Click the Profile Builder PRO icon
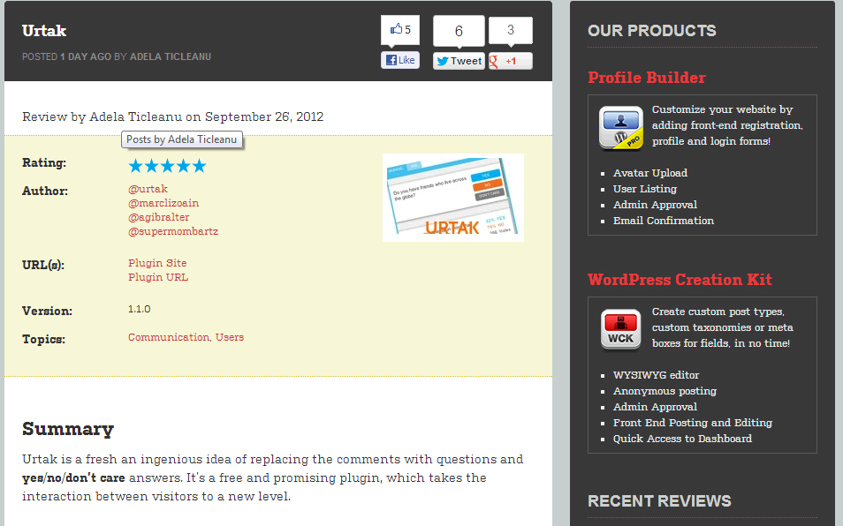Image resolution: width=843 pixels, height=526 pixels. 621,128
